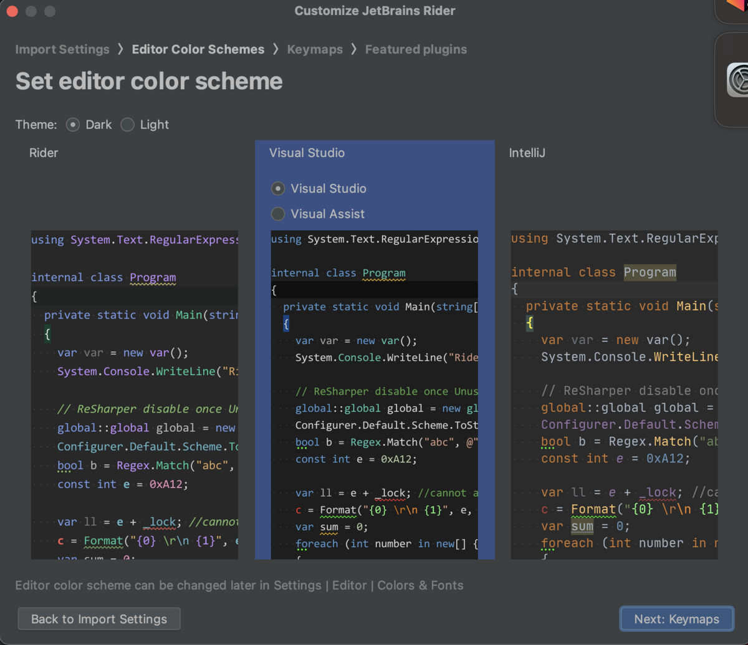
Task: Click the Back to Import Settings button
Action: coord(99,619)
